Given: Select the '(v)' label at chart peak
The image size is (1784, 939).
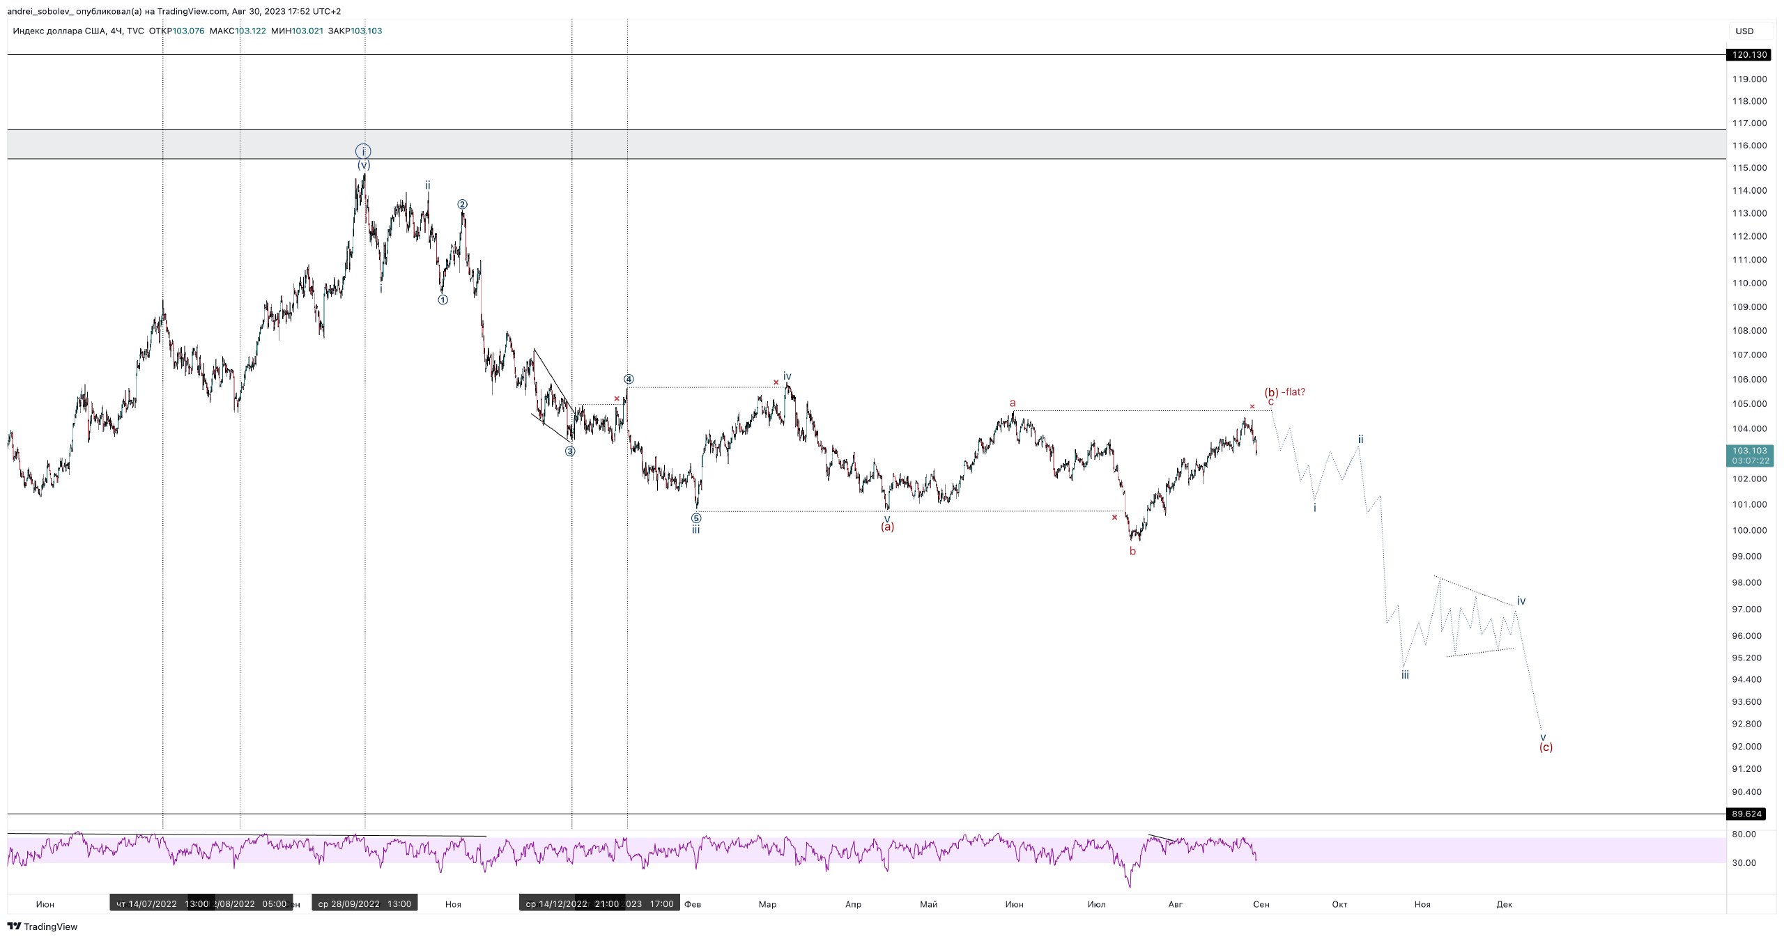Looking at the screenshot, I should [x=364, y=165].
